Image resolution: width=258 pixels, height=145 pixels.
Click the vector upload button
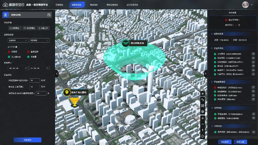43,28
